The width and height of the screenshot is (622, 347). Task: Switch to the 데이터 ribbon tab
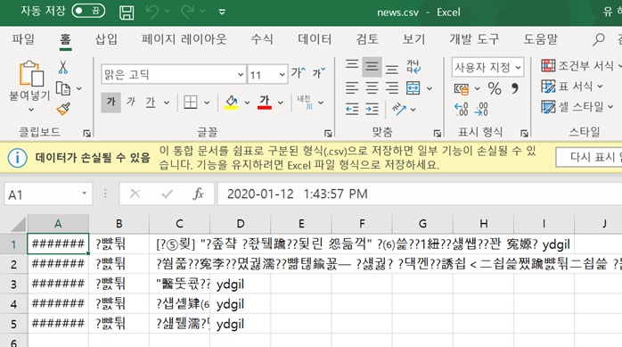[315, 39]
